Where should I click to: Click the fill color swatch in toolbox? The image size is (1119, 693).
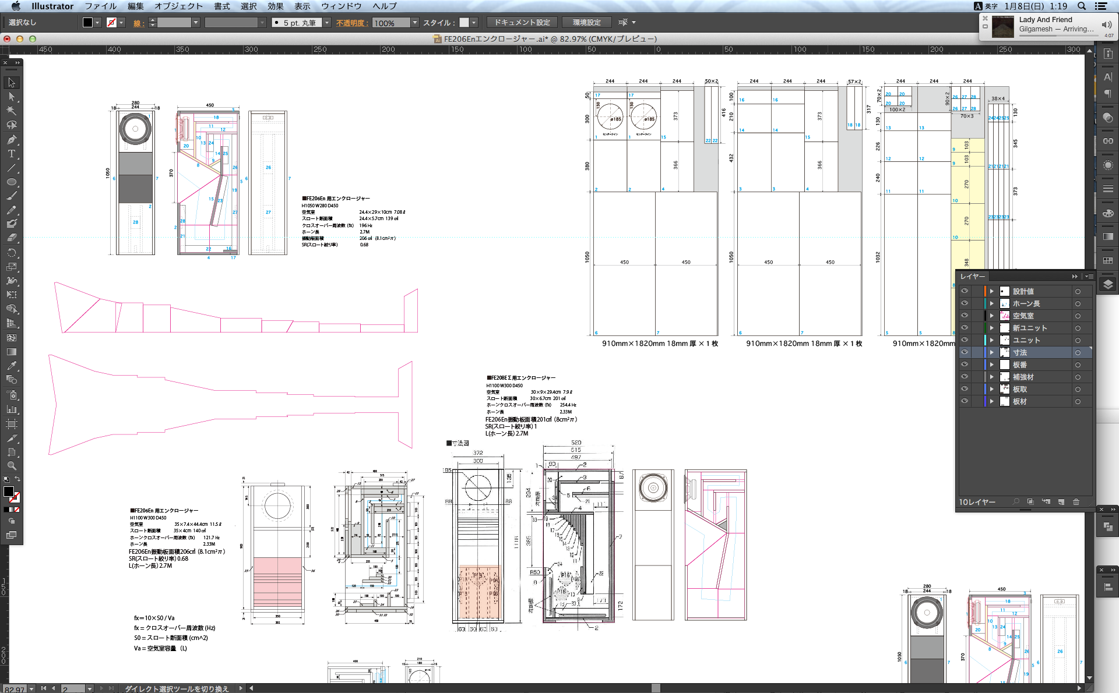(9, 492)
